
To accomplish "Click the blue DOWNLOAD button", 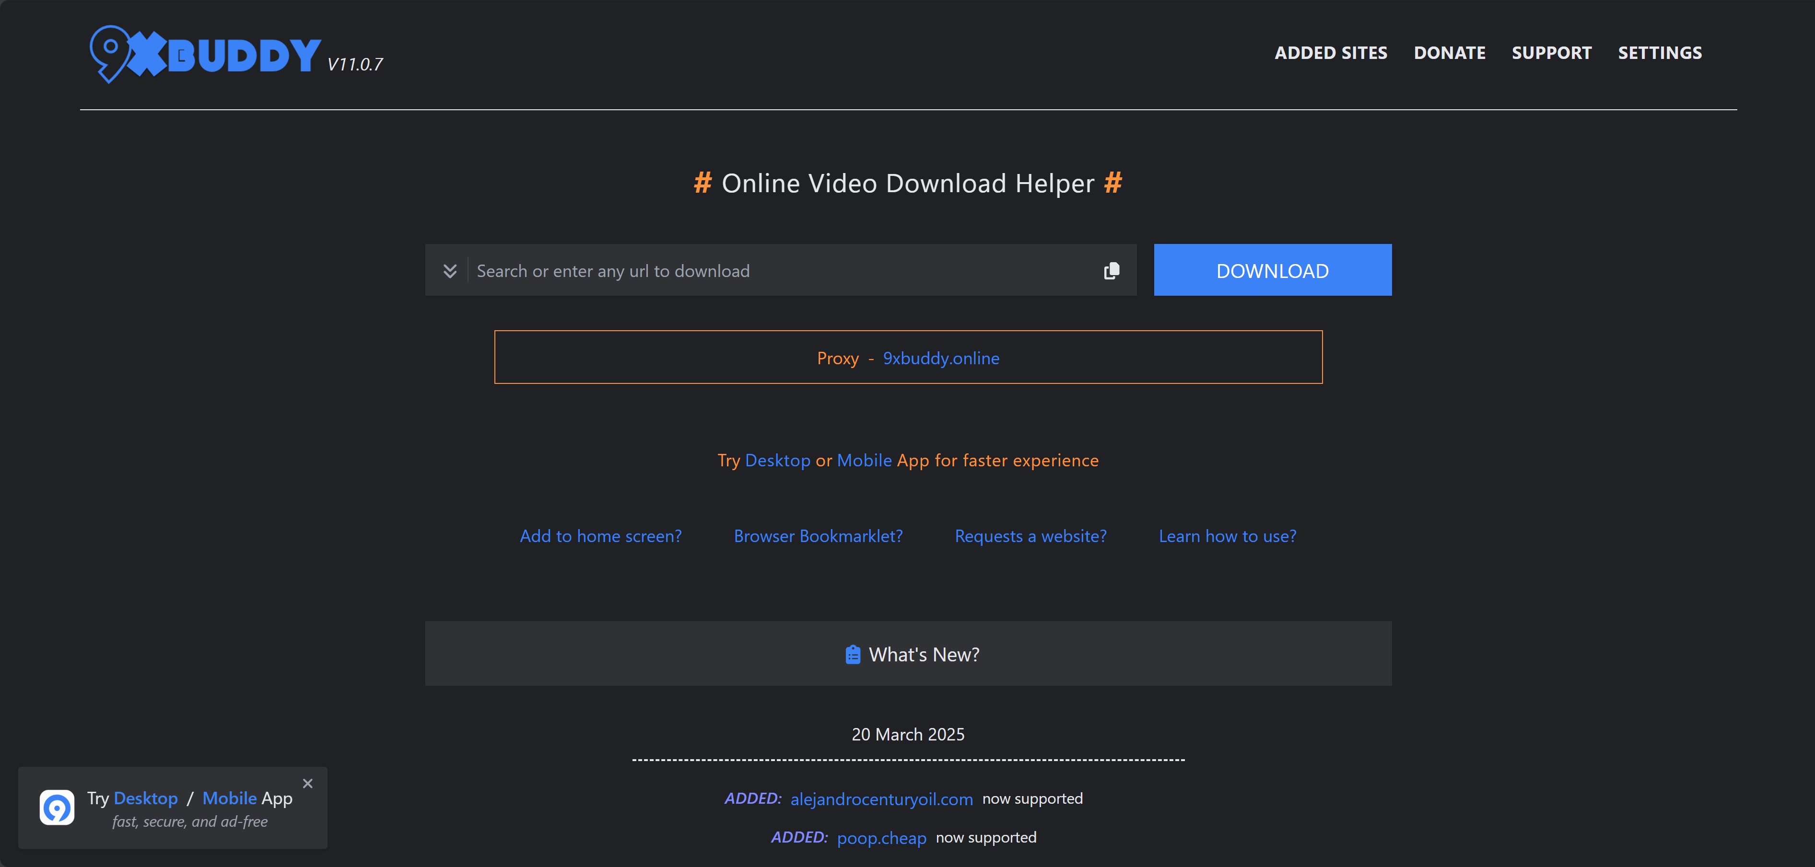I will (x=1273, y=270).
